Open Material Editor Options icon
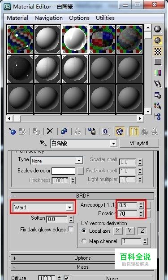Viewport: 168px width, 280px height. click(158, 95)
